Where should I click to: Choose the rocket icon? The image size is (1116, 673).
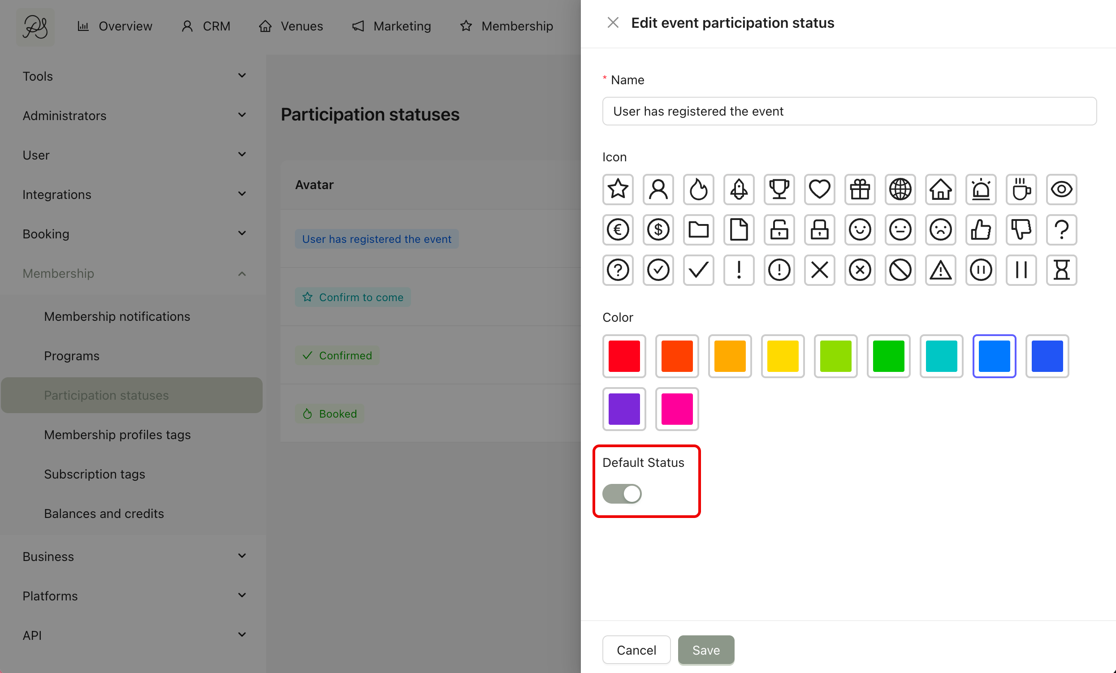pos(739,190)
